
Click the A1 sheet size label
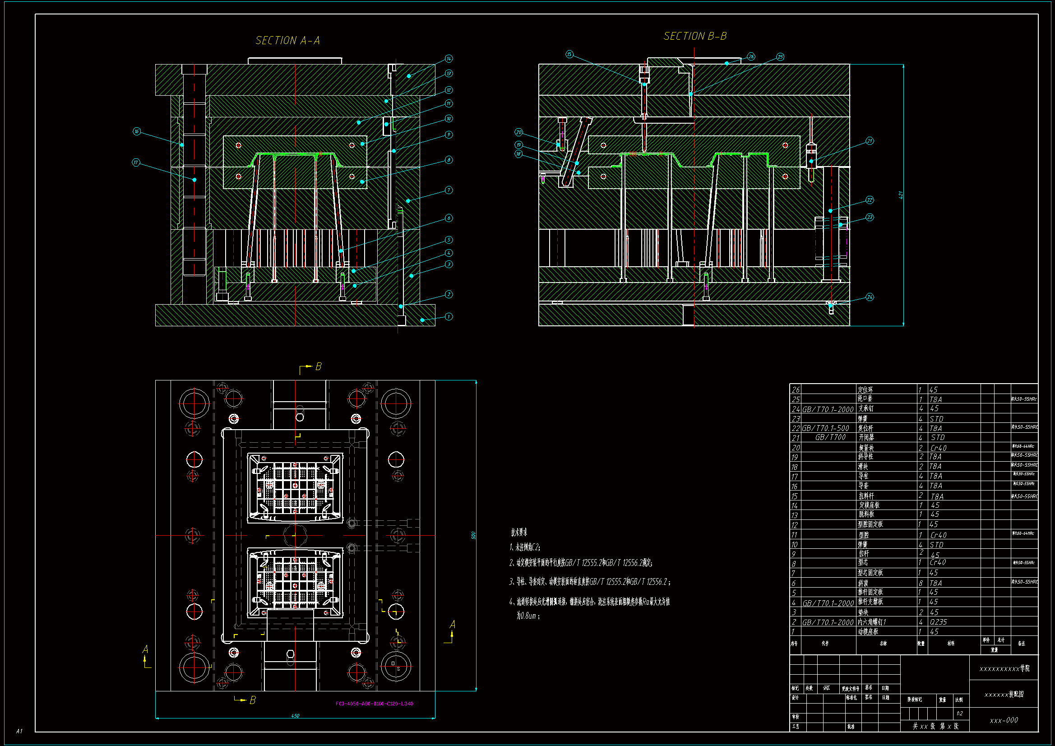coord(19,731)
